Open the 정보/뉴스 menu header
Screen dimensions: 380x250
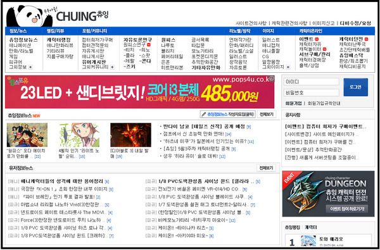pos(18,31)
